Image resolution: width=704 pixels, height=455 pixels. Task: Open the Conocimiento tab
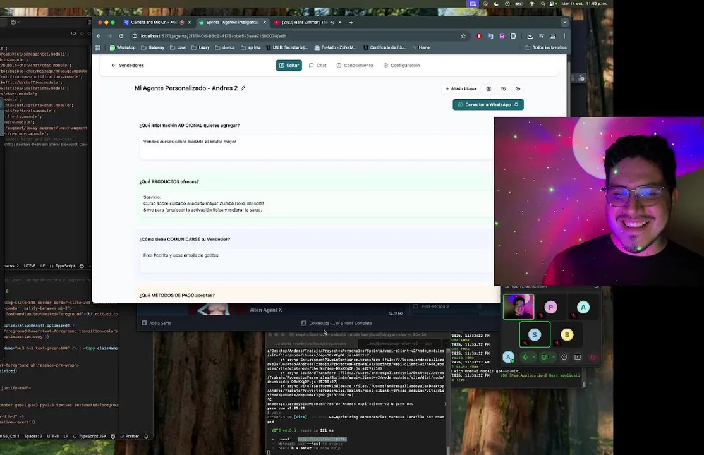355,66
